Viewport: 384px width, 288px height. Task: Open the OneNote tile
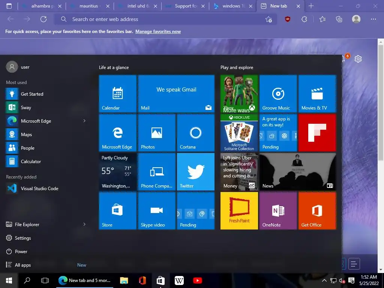click(x=278, y=211)
